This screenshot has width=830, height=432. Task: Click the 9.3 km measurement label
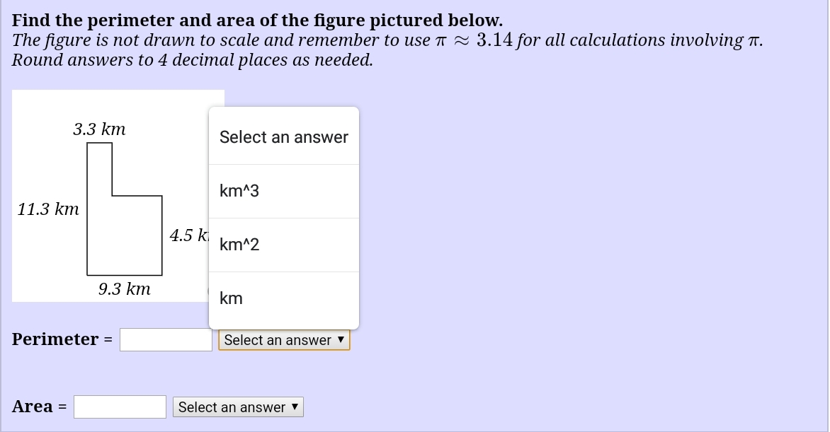(x=124, y=288)
